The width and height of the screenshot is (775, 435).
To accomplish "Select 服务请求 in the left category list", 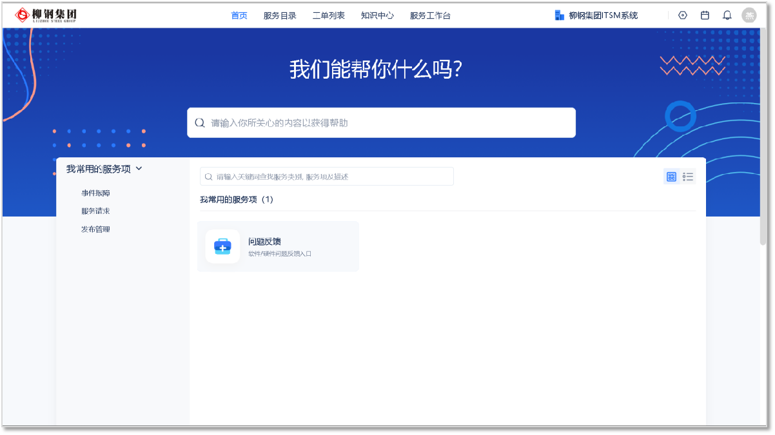I will tap(95, 211).
